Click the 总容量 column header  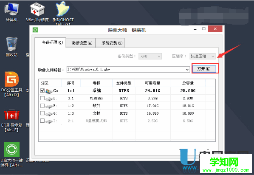(188, 83)
